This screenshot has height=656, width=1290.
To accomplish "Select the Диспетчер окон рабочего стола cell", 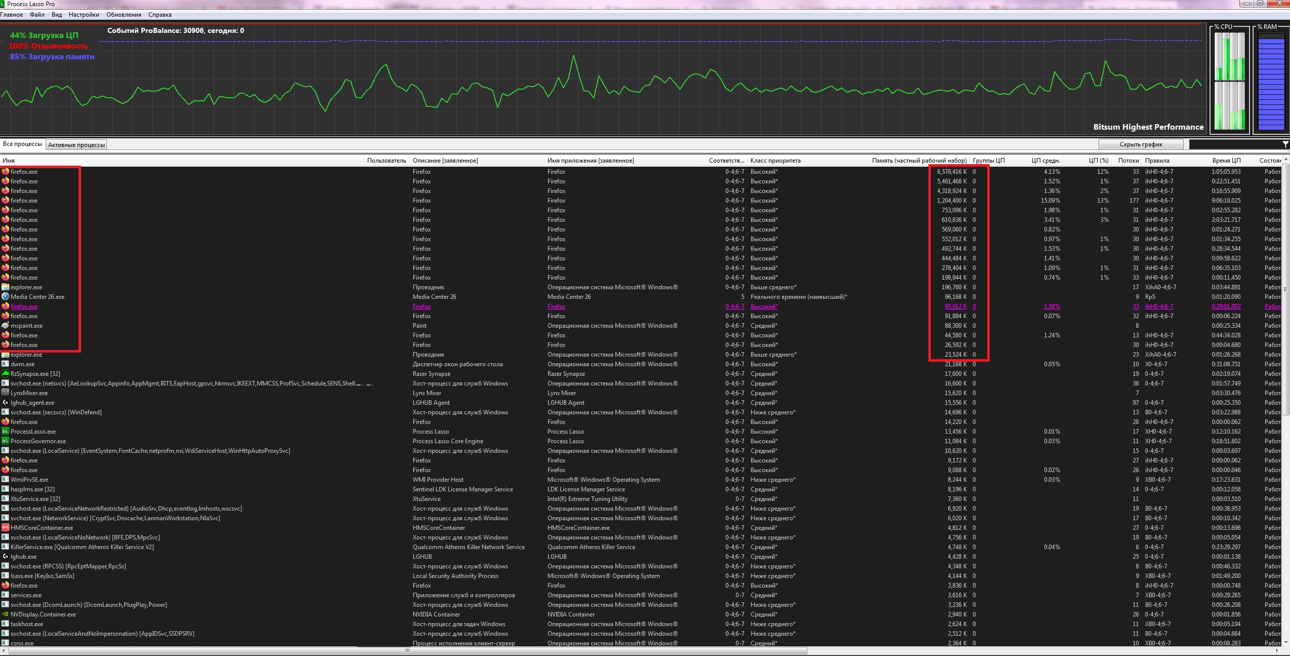I will click(457, 364).
